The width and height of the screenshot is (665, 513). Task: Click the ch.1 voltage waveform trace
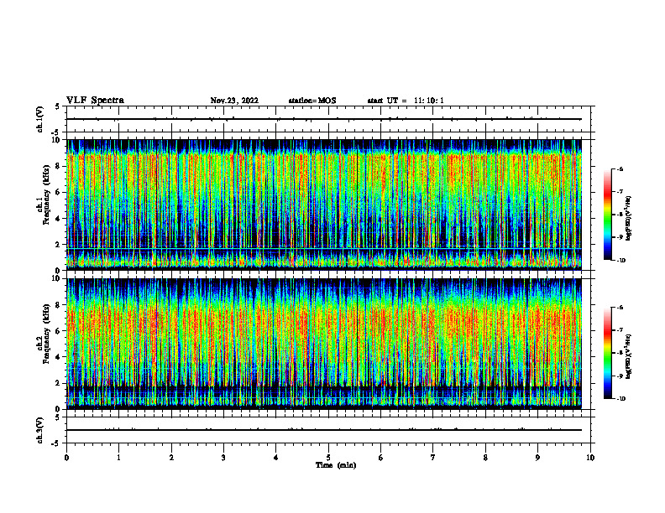pyautogui.click(x=324, y=119)
